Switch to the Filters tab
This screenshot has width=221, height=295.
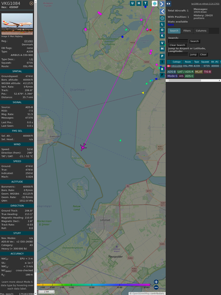(x=187, y=31)
